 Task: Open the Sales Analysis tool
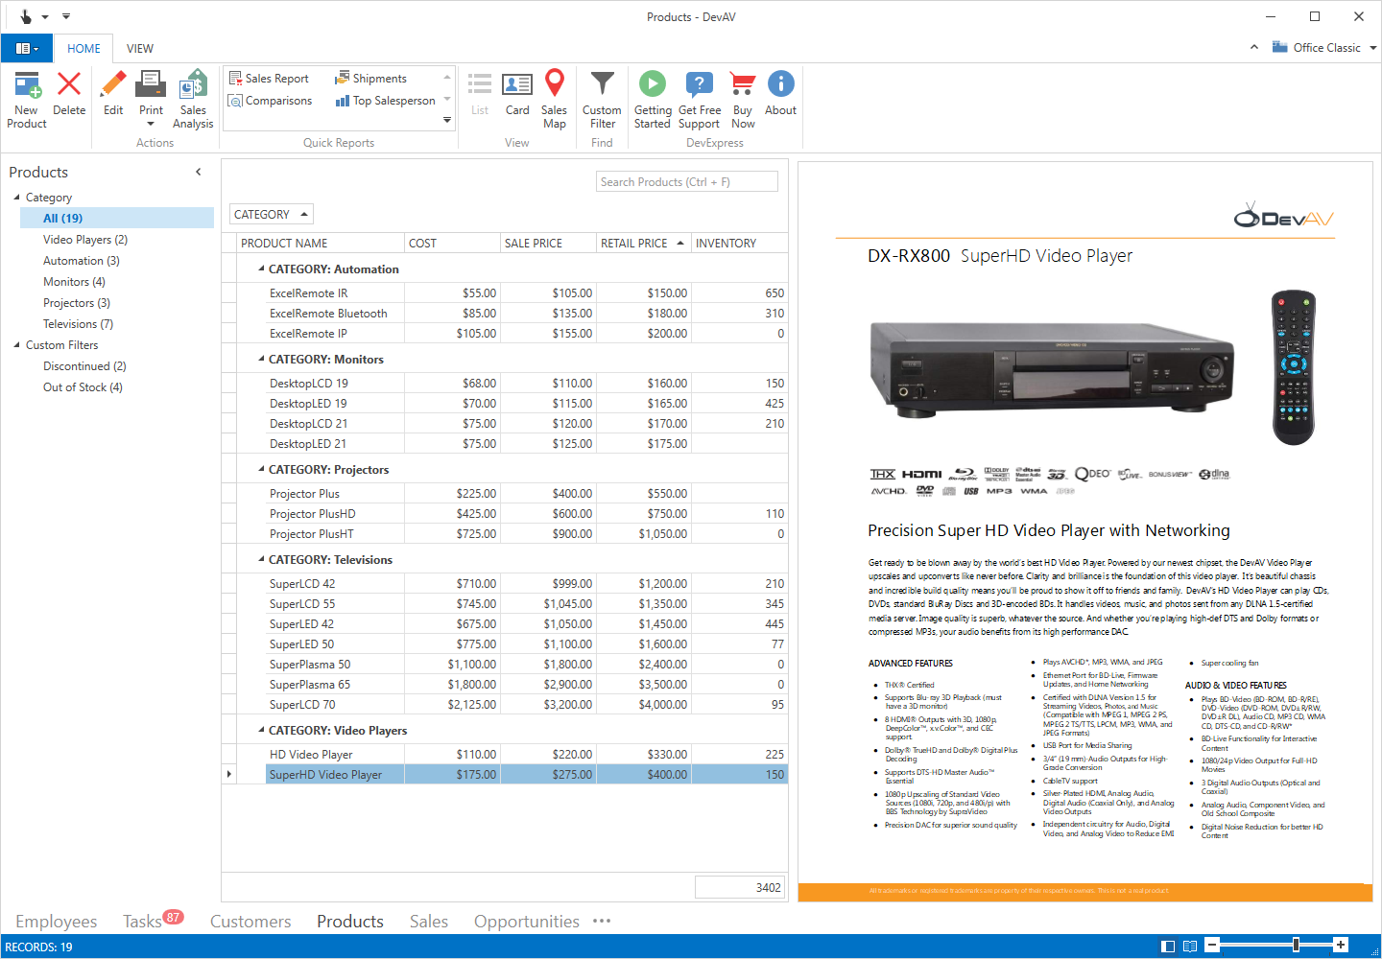[x=193, y=96]
